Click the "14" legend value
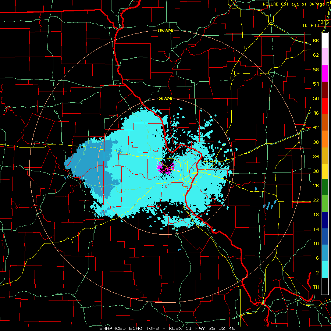Image resolution: width=331 pixels, height=331 pixels. tap(316, 229)
